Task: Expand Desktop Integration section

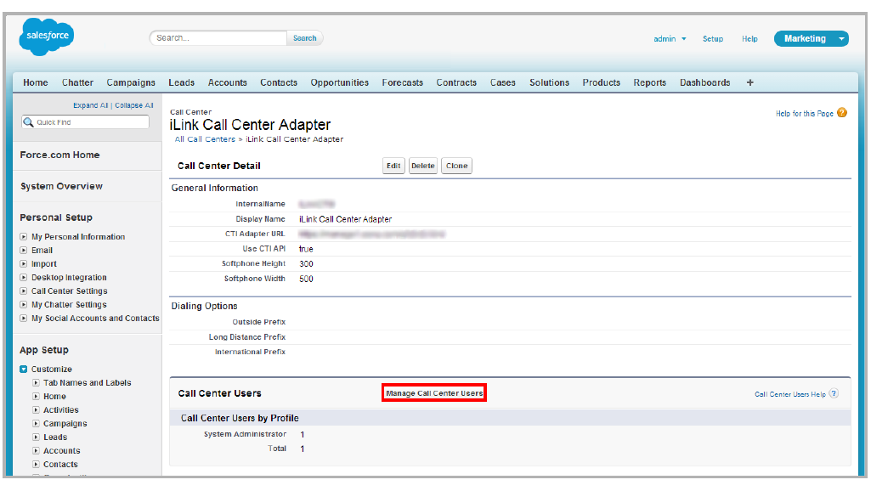Action: 23,277
